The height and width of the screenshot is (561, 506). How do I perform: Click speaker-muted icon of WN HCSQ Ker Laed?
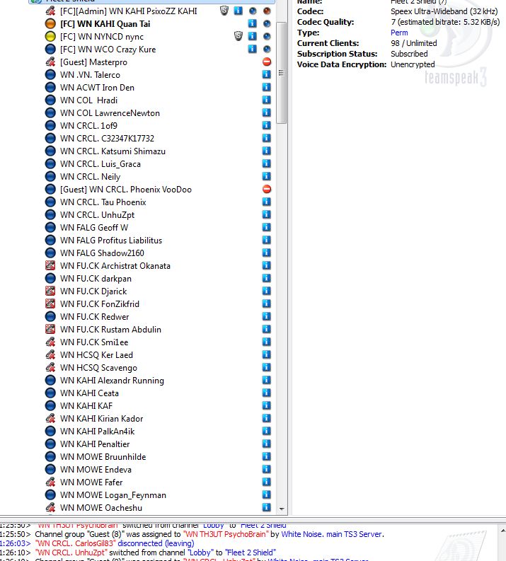(50, 354)
